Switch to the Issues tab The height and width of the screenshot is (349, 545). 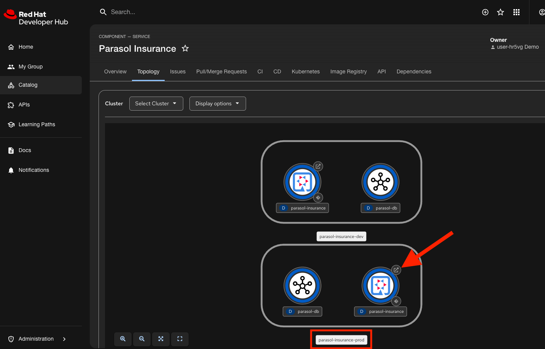178,71
